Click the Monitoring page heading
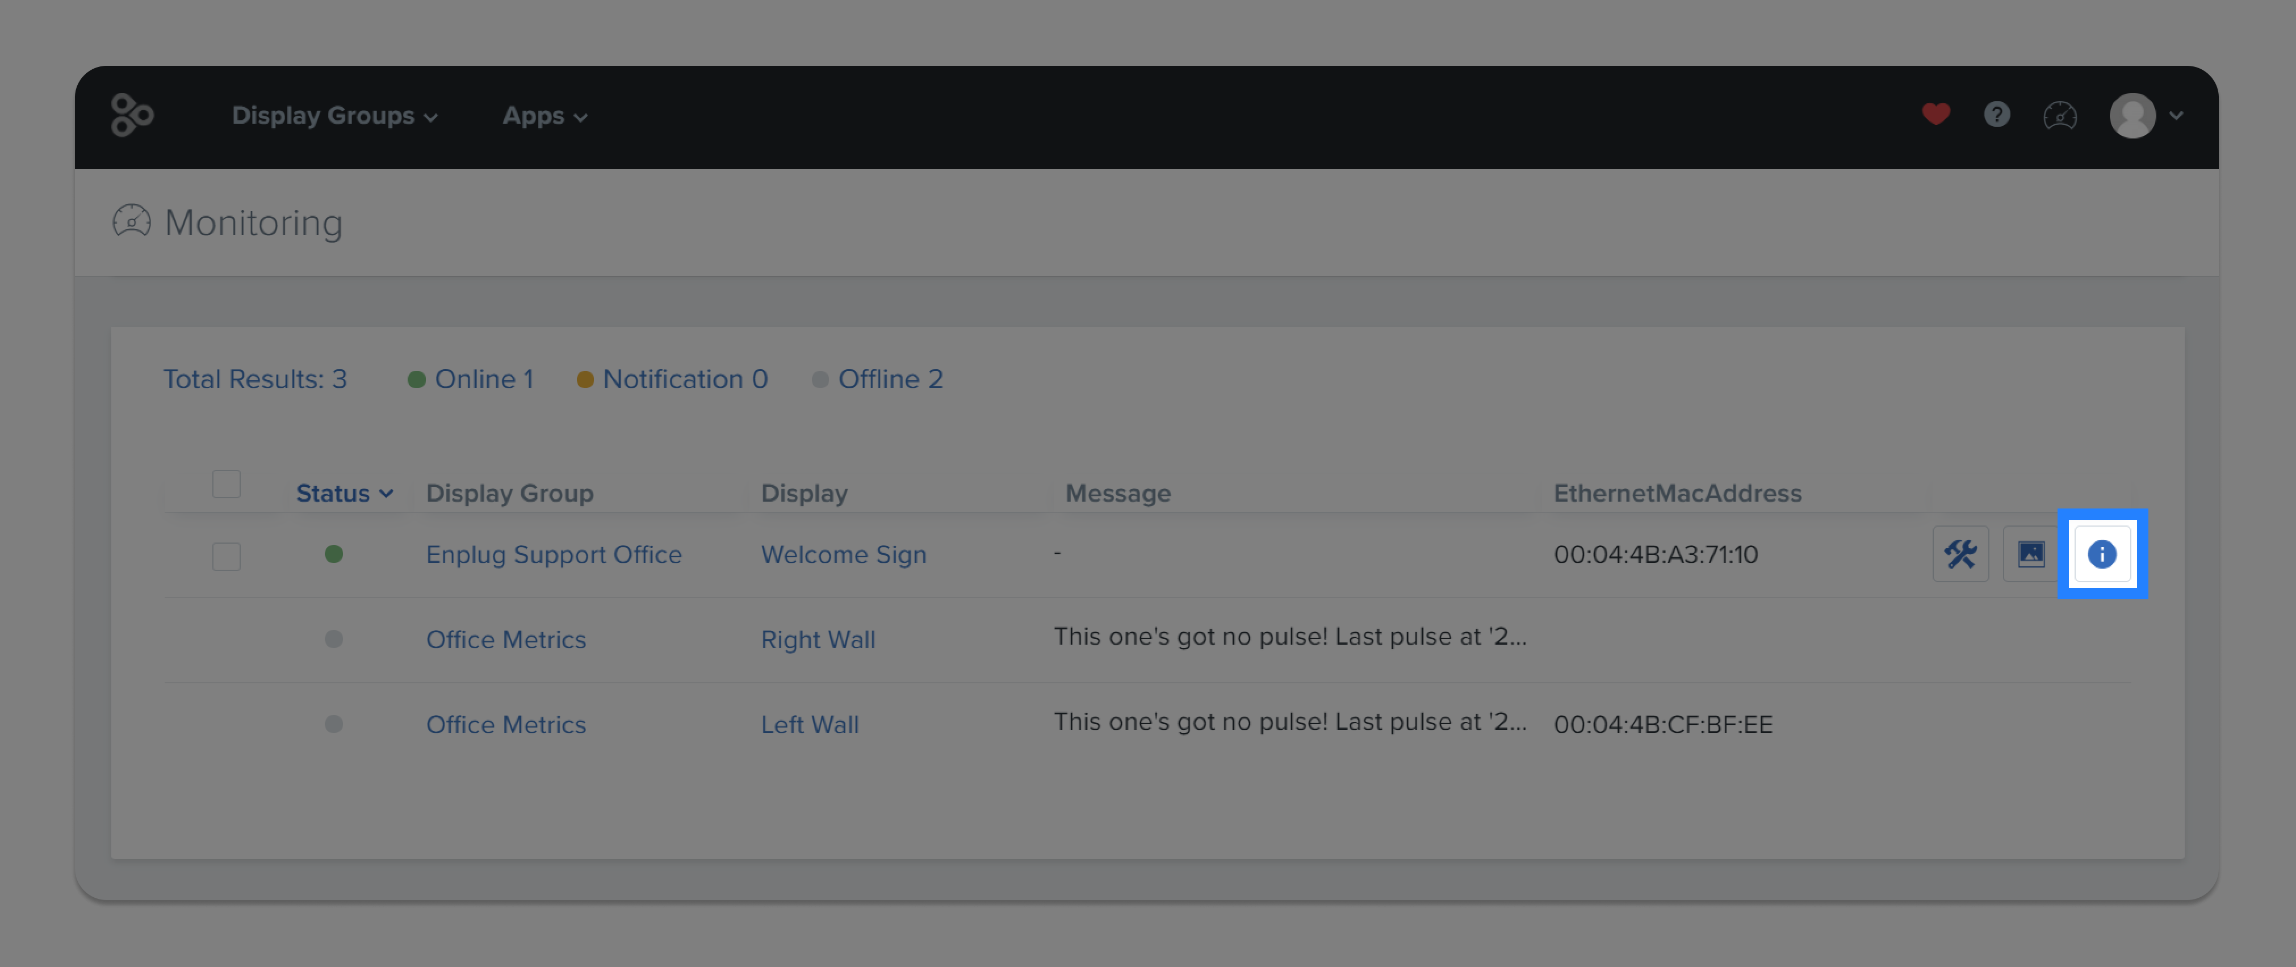2296x967 pixels. (x=253, y=222)
